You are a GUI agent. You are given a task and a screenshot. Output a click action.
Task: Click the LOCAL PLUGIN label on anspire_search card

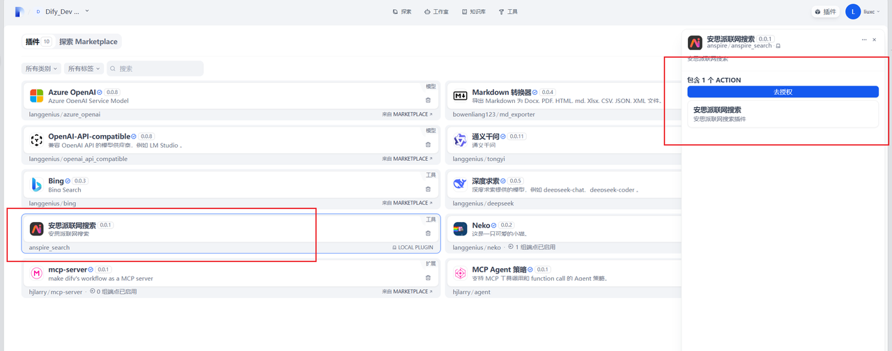413,247
